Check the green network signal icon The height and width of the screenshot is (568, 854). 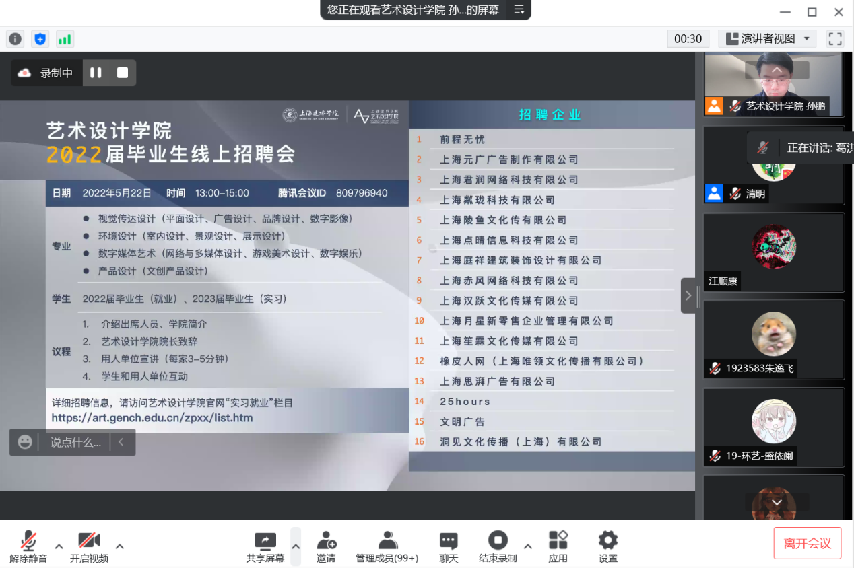click(x=65, y=39)
